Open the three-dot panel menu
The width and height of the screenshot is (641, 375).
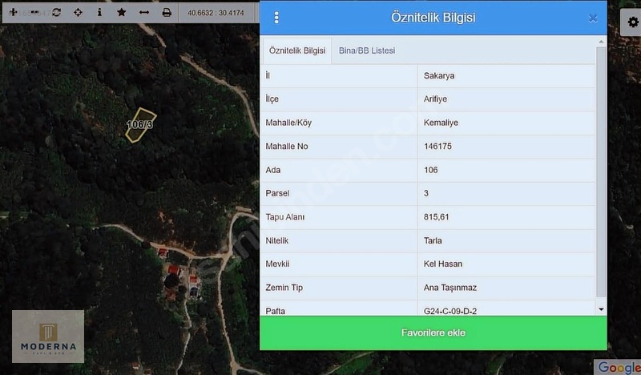tap(276, 18)
